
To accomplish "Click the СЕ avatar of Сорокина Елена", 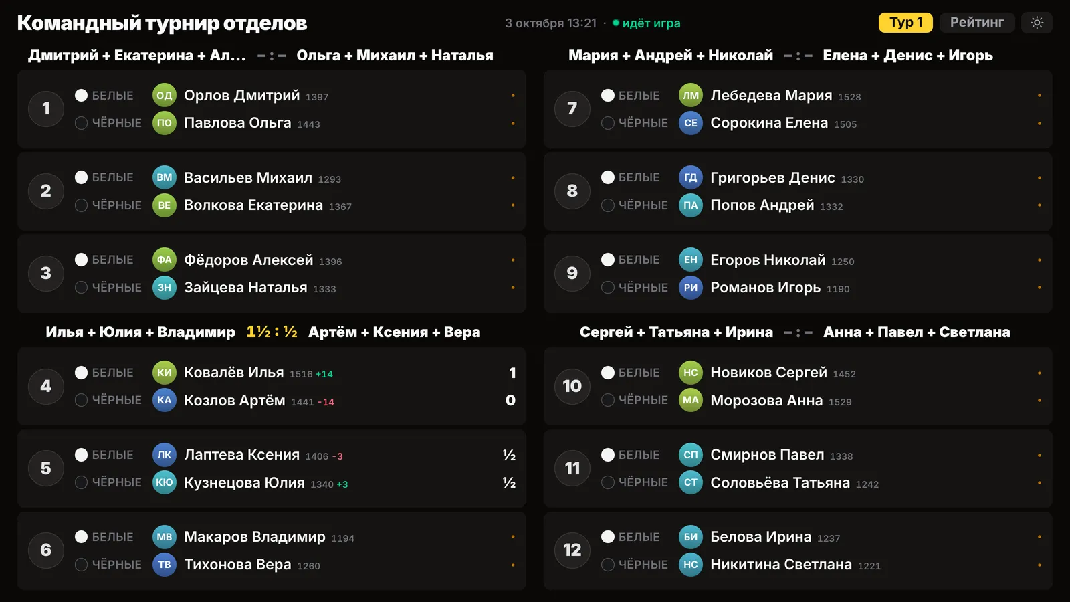I will [x=691, y=123].
